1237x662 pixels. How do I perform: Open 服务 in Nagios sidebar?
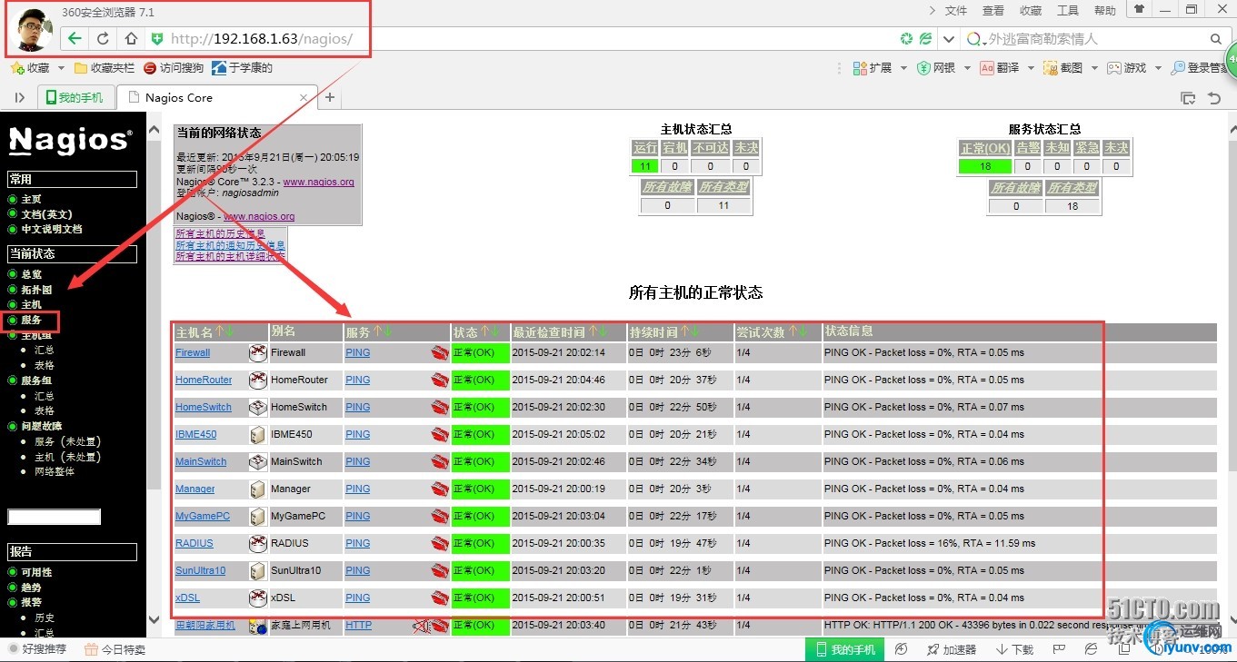[32, 320]
